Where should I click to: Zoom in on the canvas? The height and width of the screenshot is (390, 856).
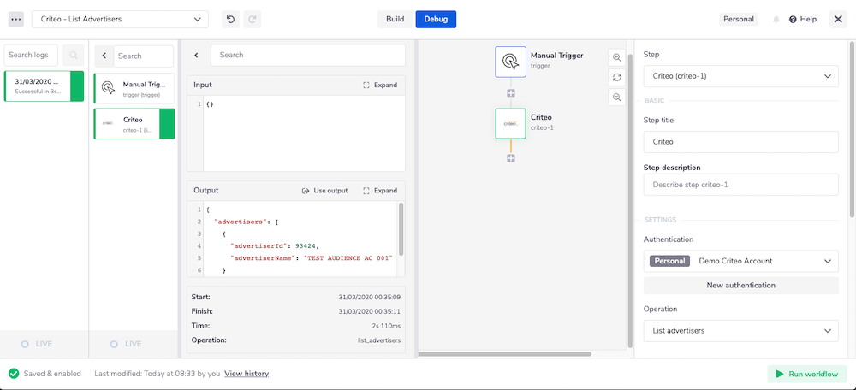click(617, 58)
